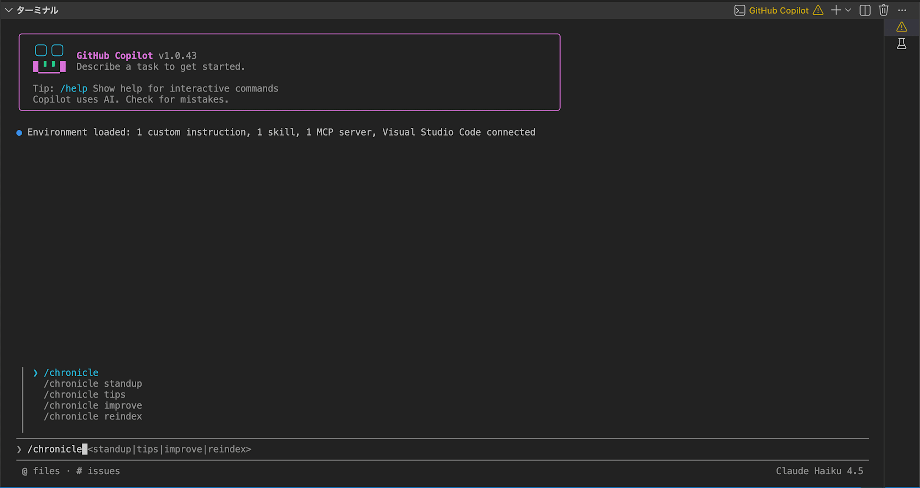The image size is (920, 488).
Task: Choose the /chronicle tips suggestion
Action: coord(85,395)
